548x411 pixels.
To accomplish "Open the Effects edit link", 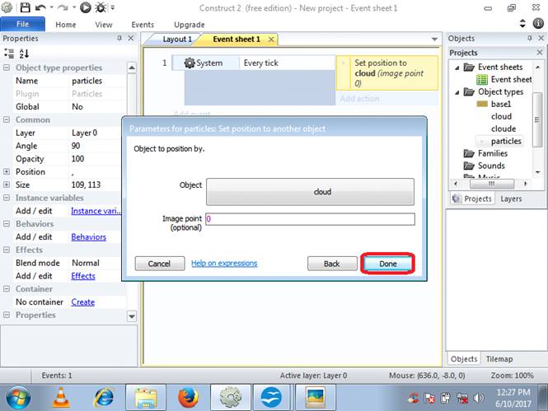I will pyautogui.click(x=83, y=276).
